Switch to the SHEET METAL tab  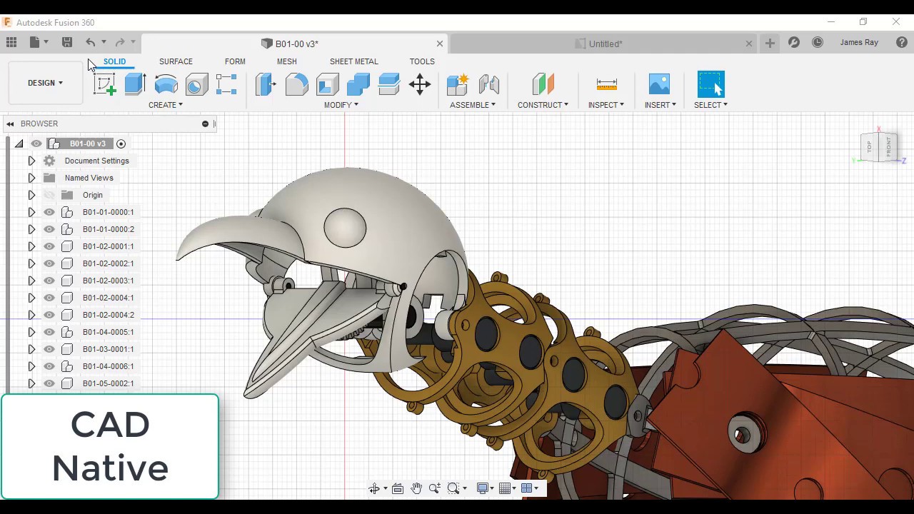[354, 61]
